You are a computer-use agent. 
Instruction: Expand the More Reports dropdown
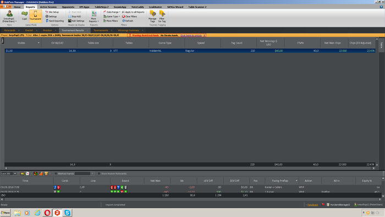pos(94,17)
